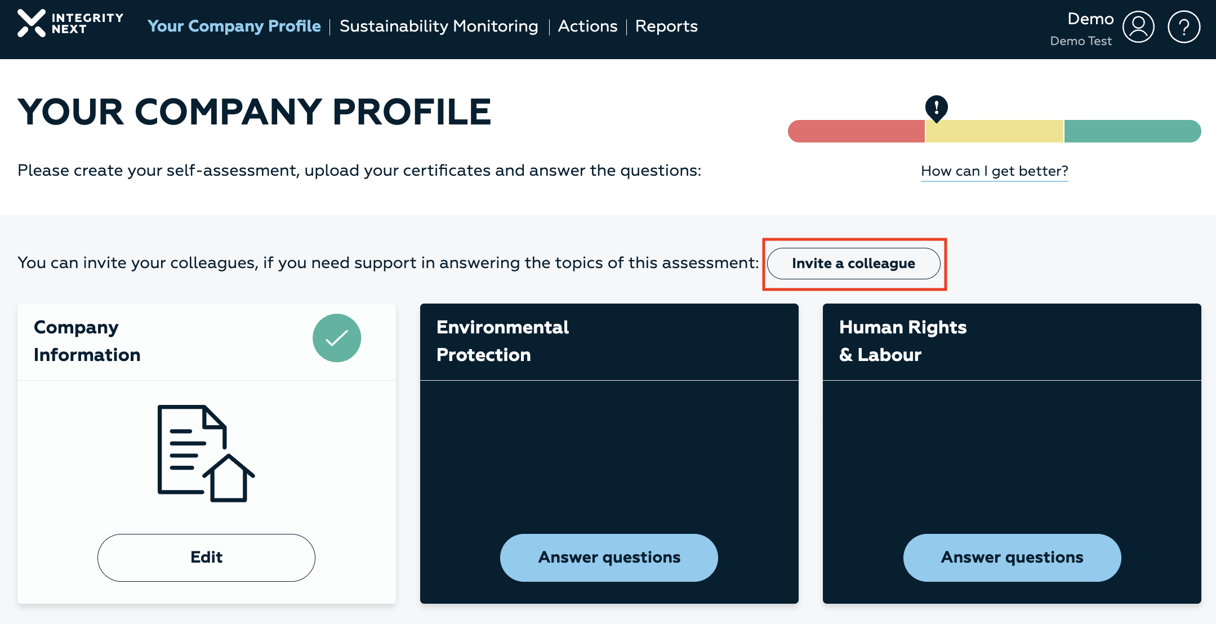Select the Environmental Protection card header

[x=609, y=341]
